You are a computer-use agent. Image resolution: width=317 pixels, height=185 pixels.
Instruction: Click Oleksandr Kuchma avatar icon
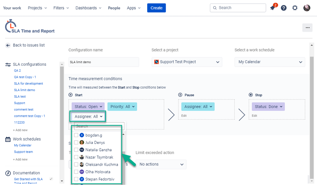(x=82, y=164)
